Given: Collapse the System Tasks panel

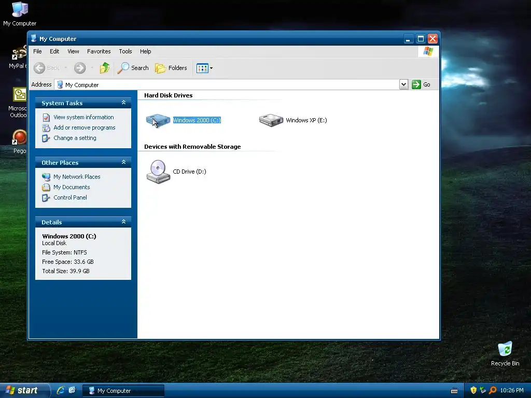Looking at the screenshot, I should (123, 103).
